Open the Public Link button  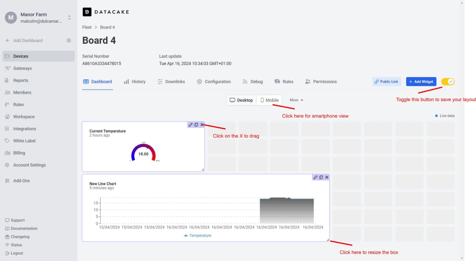click(386, 82)
